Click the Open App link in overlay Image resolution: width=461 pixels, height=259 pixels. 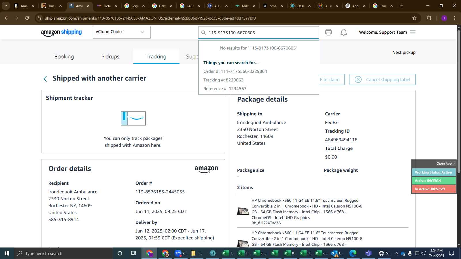445,163
